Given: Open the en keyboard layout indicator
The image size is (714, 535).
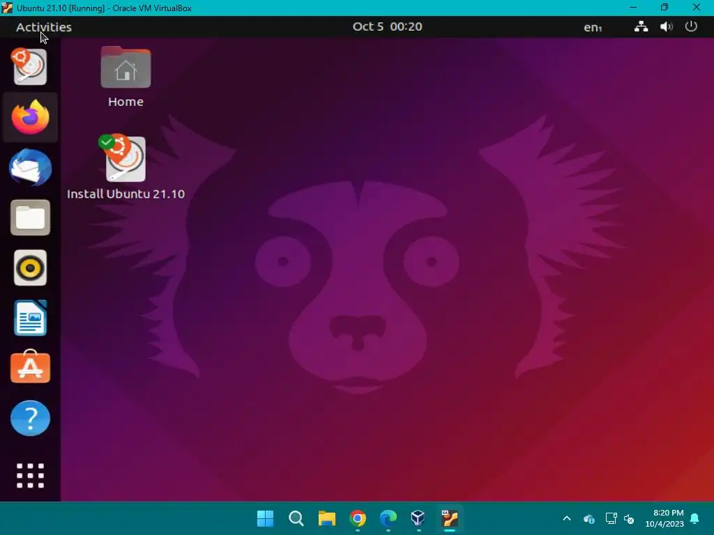Looking at the screenshot, I should click(593, 27).
